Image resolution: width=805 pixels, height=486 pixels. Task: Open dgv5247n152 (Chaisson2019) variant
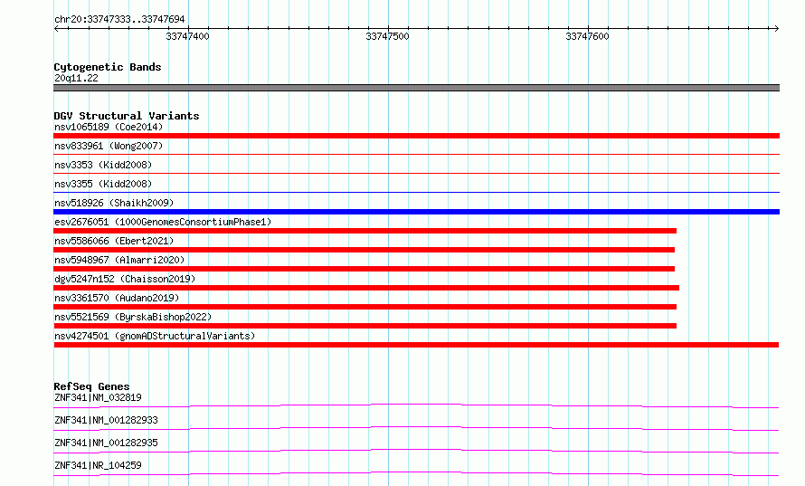pyautogui.click(x=125, y=279)
